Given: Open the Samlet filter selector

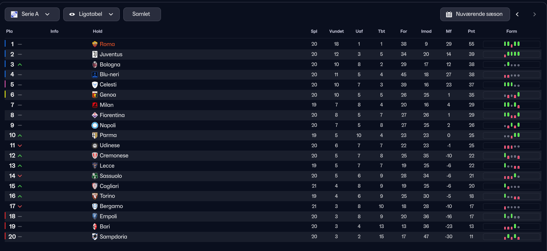Looking at the screenshot, I should 142,14.
